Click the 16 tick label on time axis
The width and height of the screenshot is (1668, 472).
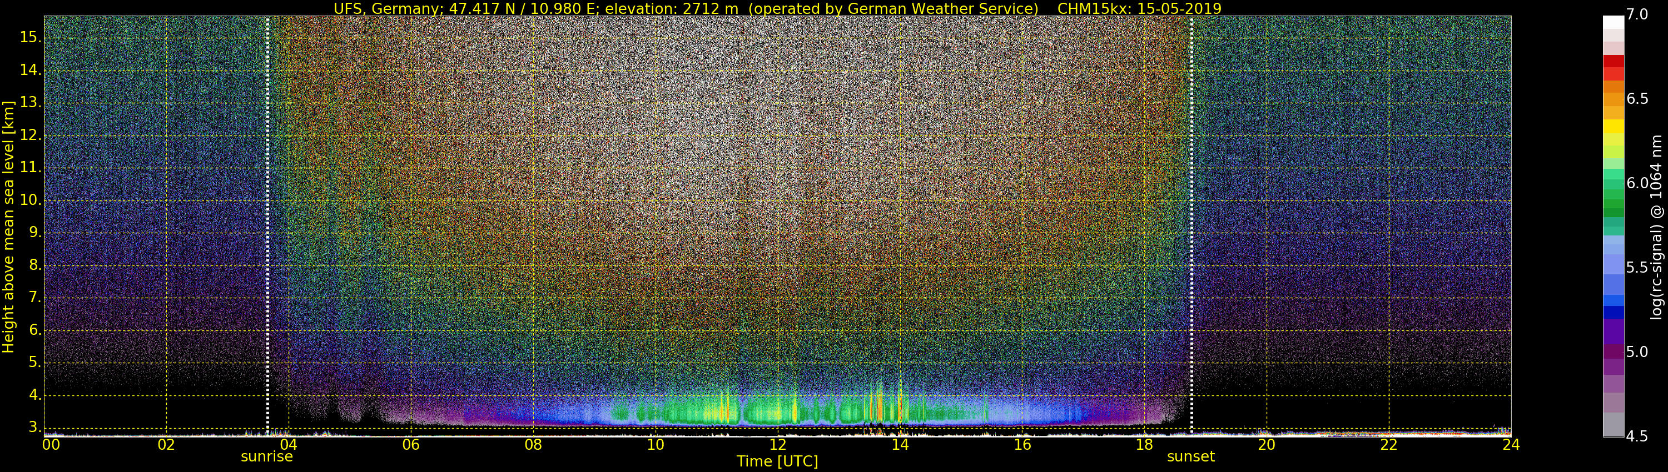[x=1022, y=444]
